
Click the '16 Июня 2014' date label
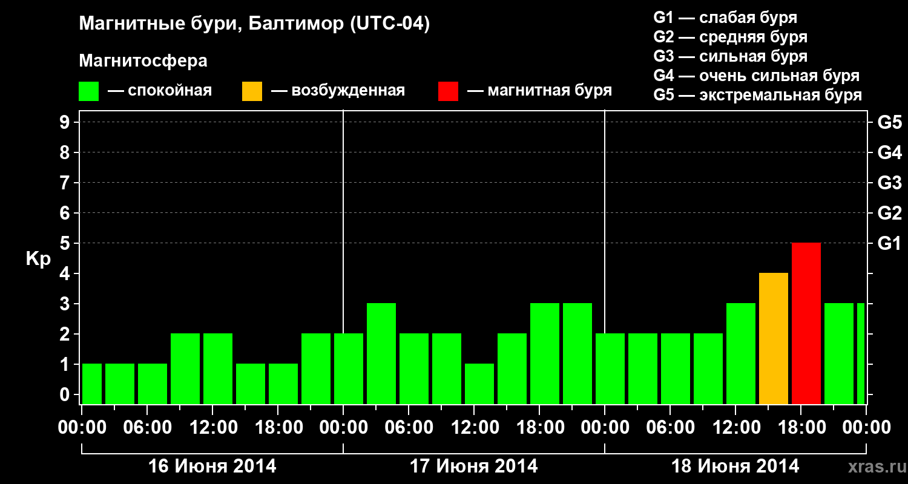(x=212, y=466)
